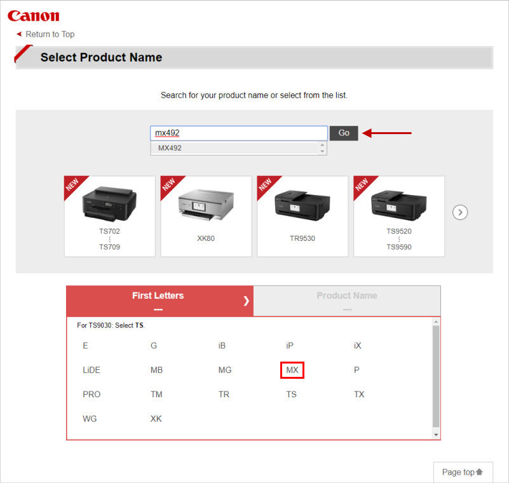Click the product name search field
Screen dimensions: 509x483
(x=238, y=133)
